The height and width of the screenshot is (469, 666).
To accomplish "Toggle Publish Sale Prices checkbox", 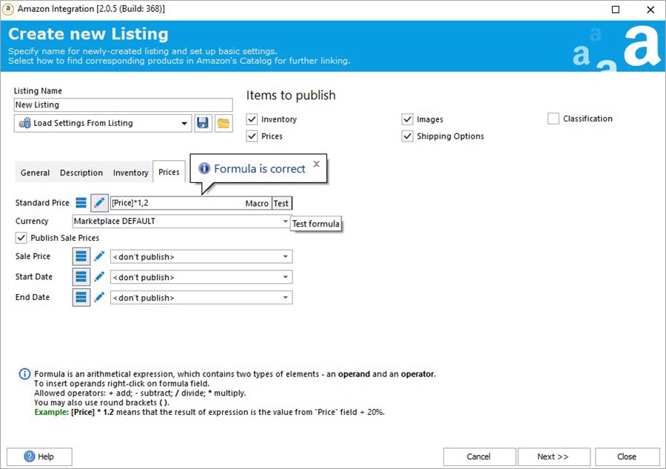I will (x=21, y=238).
